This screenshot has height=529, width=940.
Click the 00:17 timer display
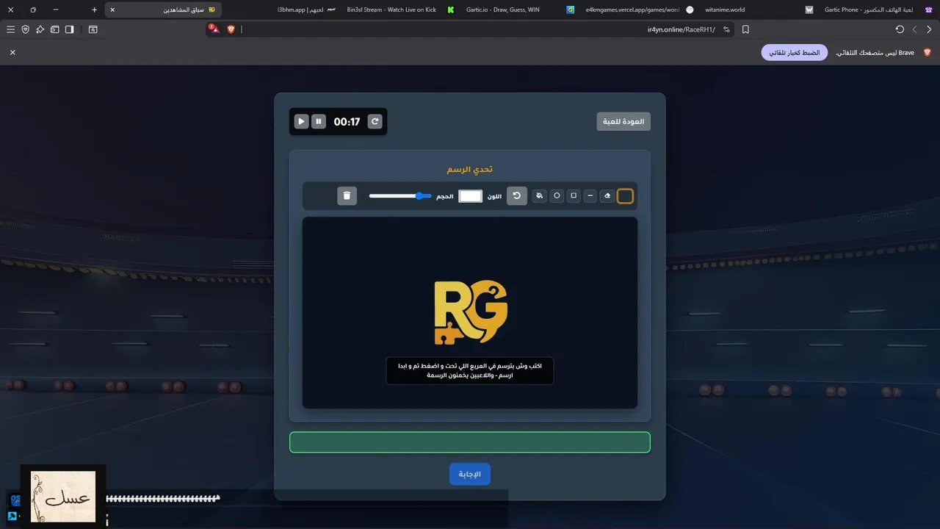(347, 121)
